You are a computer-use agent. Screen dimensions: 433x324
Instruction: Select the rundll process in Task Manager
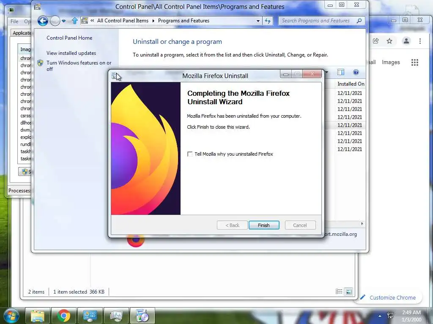(x=25, y=144)
